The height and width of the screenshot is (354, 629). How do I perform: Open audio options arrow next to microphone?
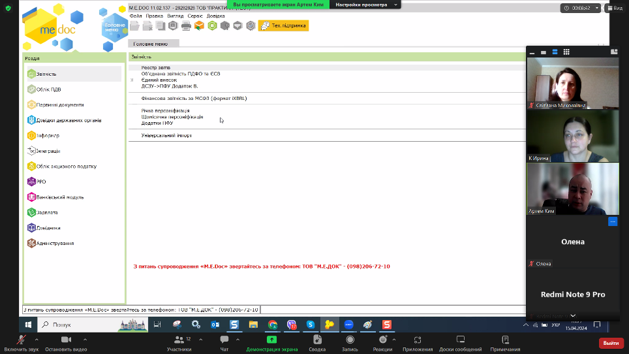tap(37, 340)
